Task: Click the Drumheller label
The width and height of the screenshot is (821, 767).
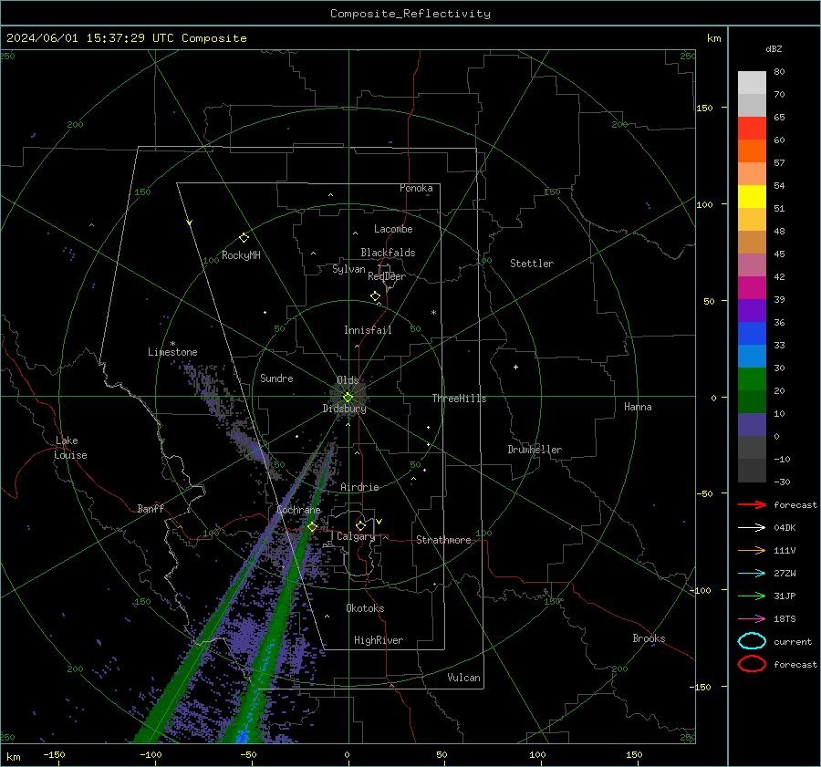Action: (535, 450)
